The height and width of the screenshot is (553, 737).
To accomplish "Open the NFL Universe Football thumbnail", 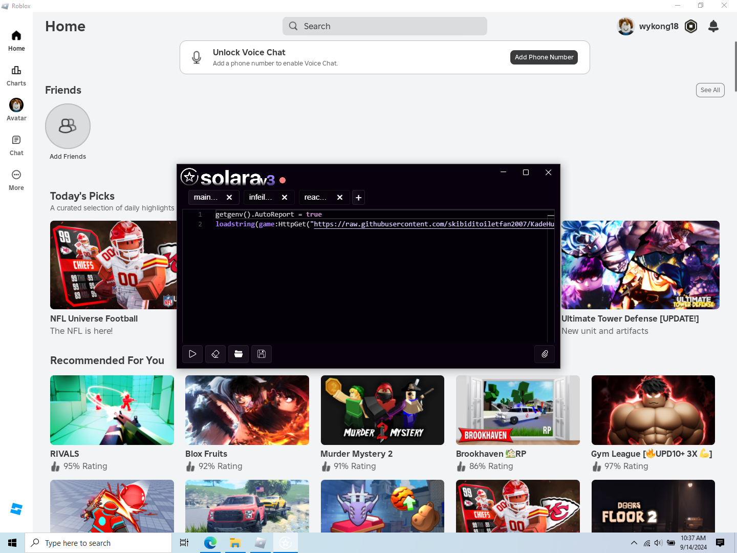I will (113, 265).
